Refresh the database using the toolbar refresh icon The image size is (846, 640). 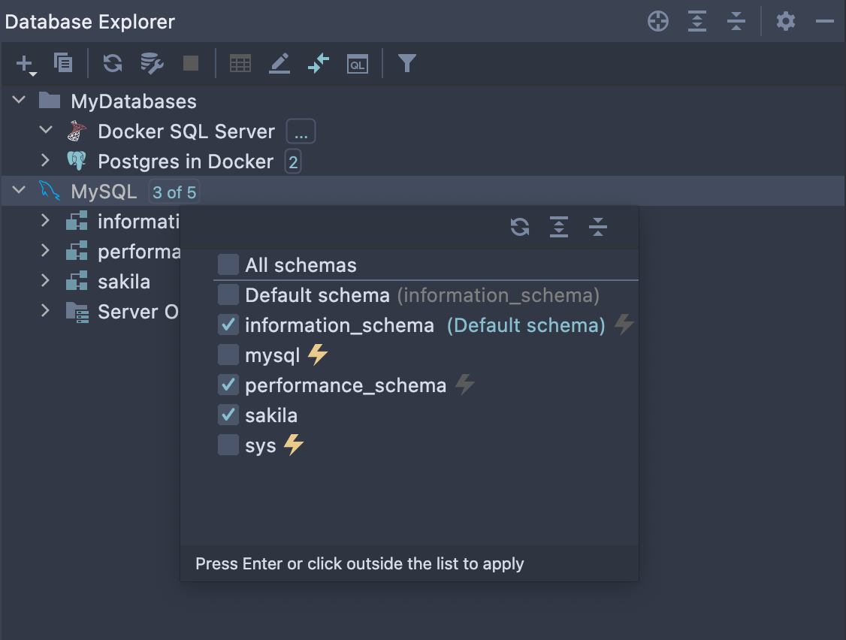113,64
